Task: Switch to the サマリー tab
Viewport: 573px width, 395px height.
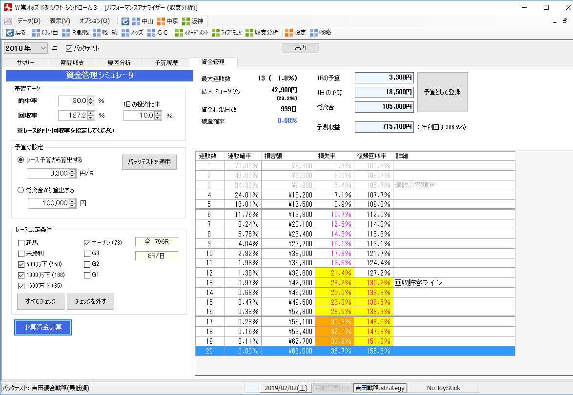Action: 25,63
